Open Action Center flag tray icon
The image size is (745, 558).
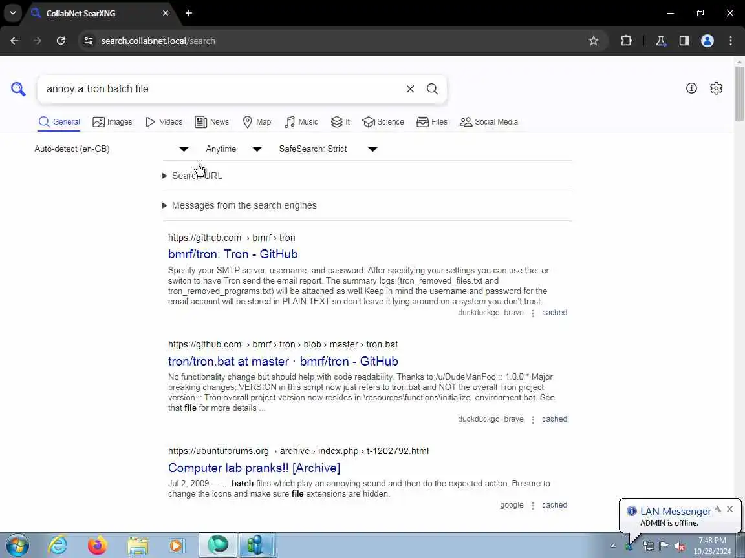coord(664,546)
